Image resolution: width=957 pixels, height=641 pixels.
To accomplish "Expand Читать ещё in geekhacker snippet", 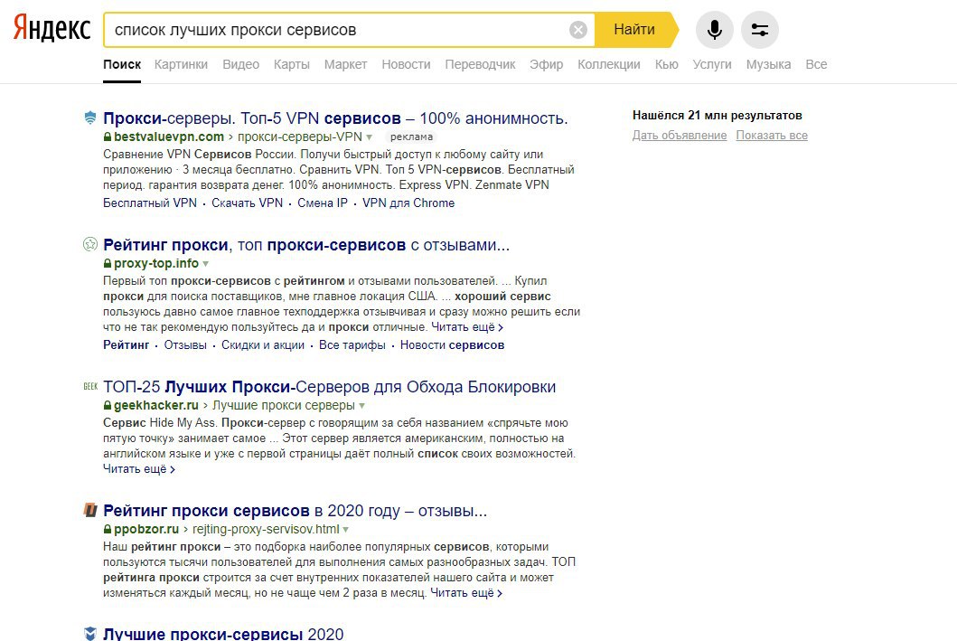I will 139,469.
